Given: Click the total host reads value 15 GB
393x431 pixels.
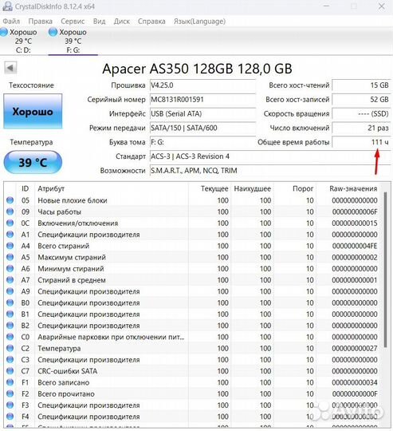Looking at the screenshot, I should pyautogui.click(x=361, y=85).
